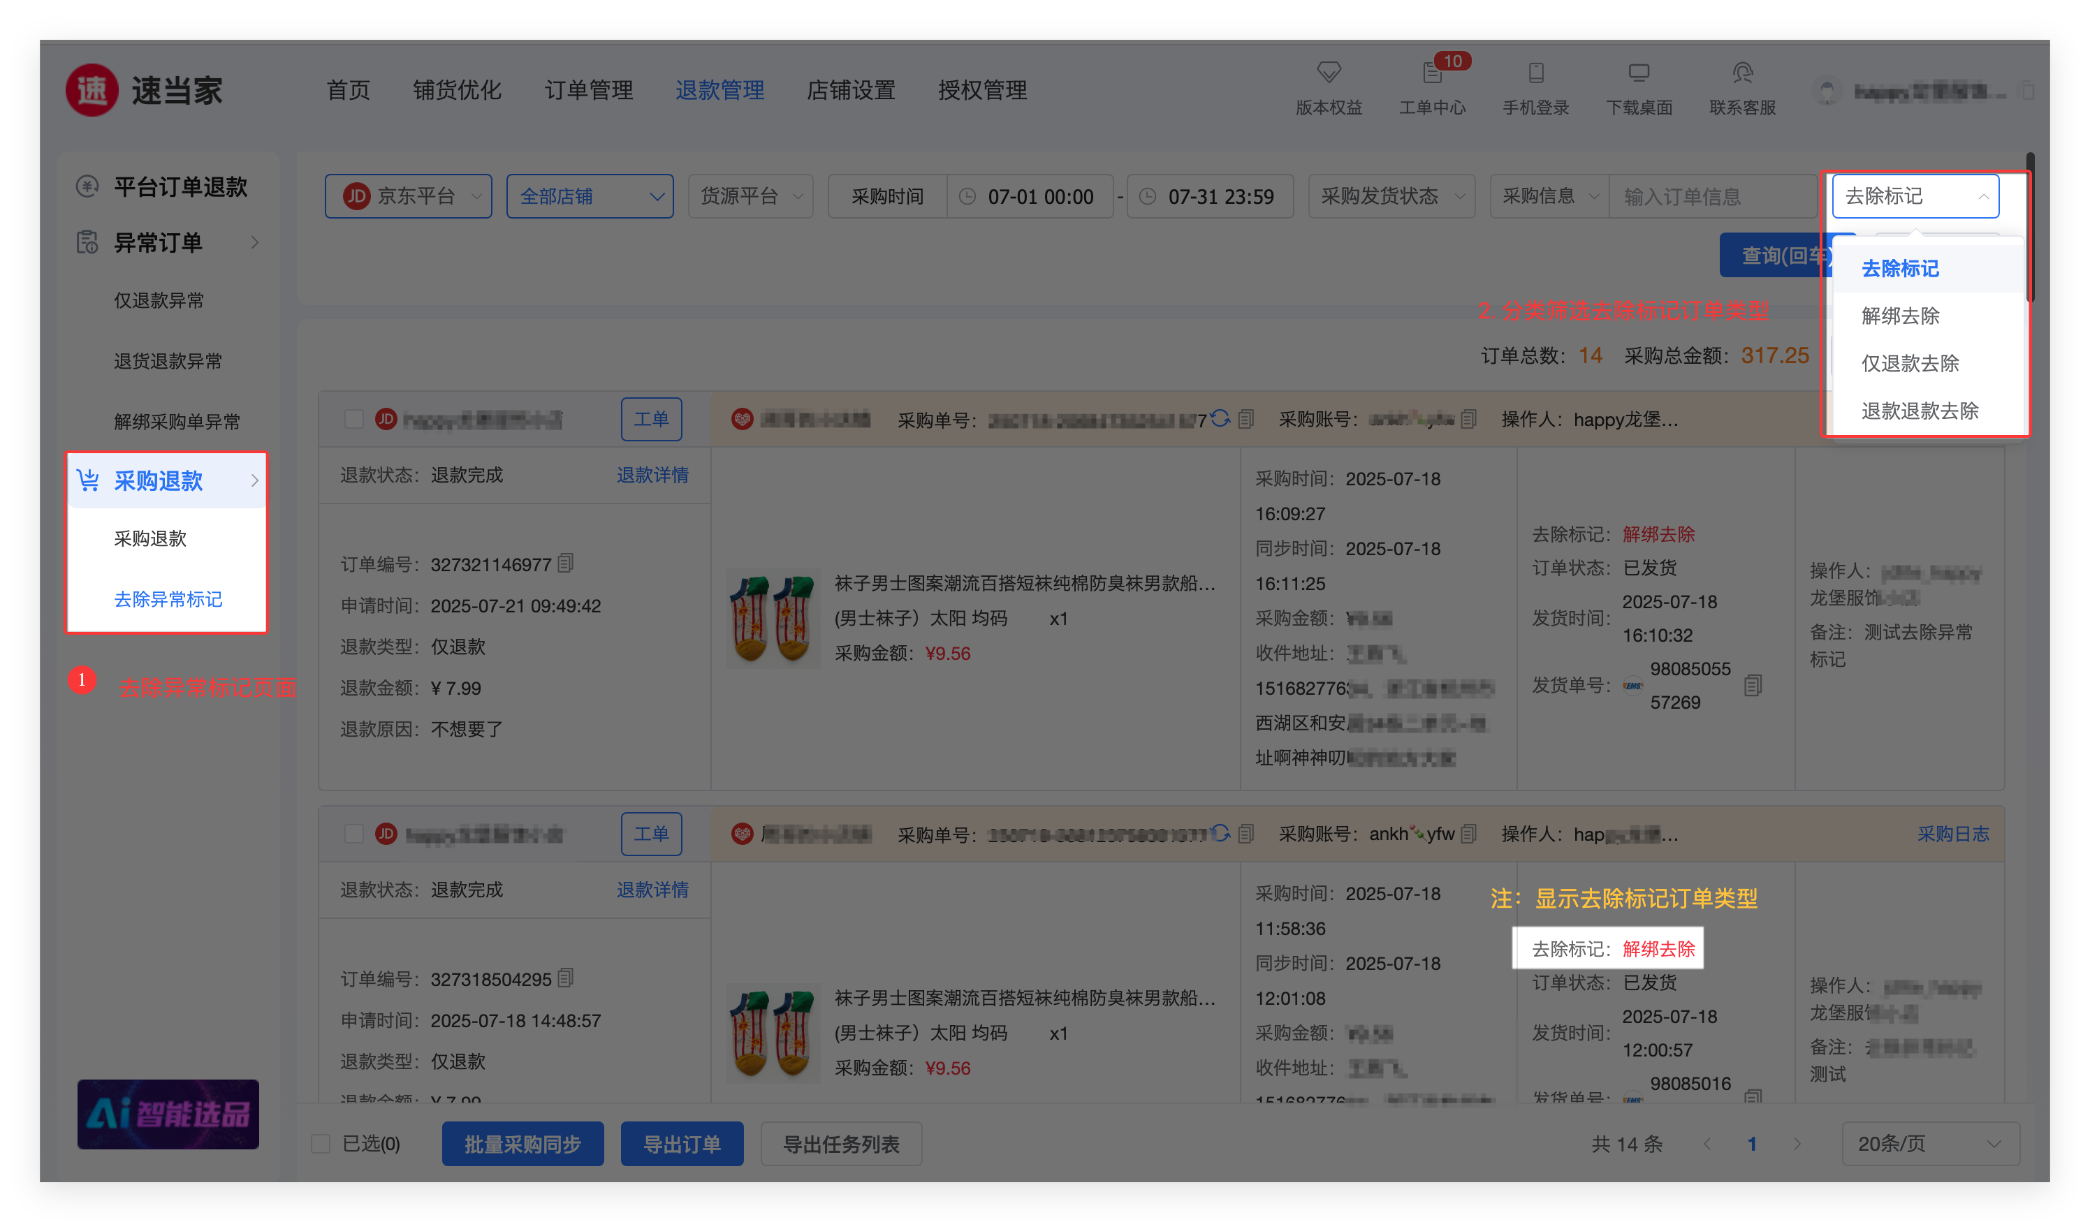Open 联系客服 headset icon
2090x1222 pixels.
tap(1741, 73)
